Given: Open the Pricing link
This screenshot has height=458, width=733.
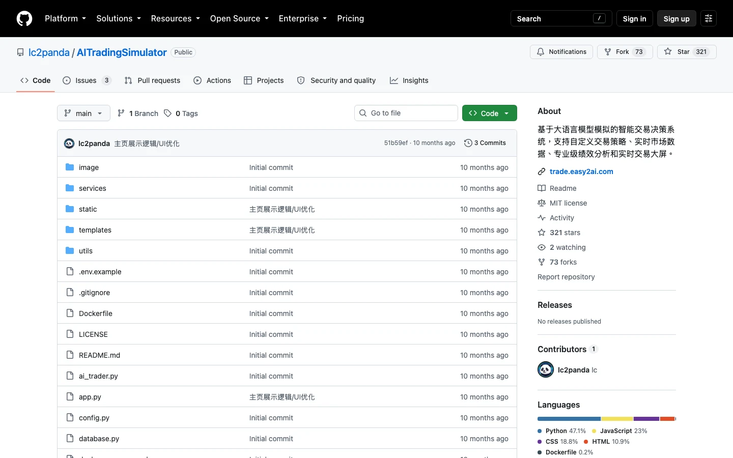Looking at the screenshot, I should tap(350, 19).
